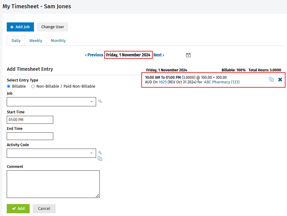Click the green Add button
287x216 pixels.
[x=18, y=208]
